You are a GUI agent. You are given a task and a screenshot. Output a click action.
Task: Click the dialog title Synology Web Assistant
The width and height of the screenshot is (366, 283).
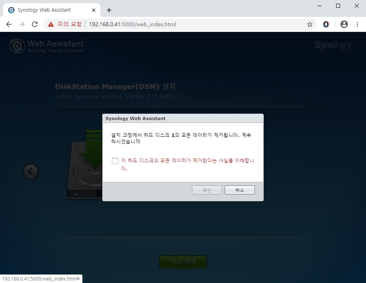tap(135, 118)
